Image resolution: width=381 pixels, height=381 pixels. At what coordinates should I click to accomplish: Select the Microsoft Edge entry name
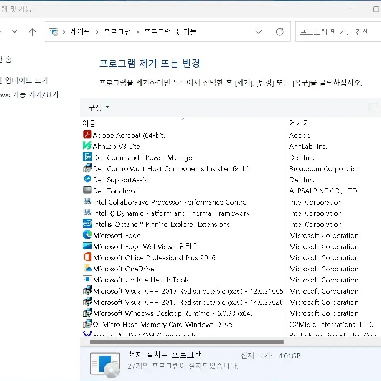click(117, 236)
